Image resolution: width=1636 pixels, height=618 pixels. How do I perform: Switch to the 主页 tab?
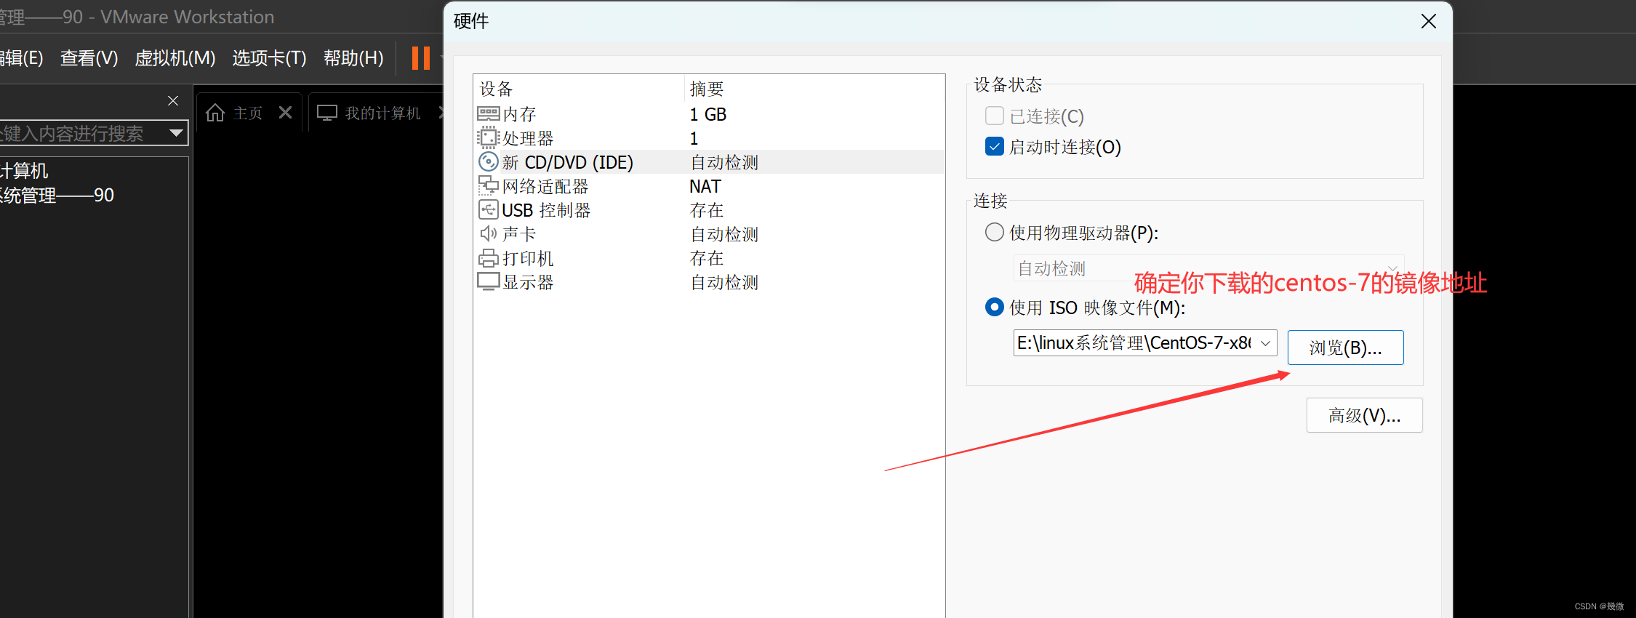point(247,113)
